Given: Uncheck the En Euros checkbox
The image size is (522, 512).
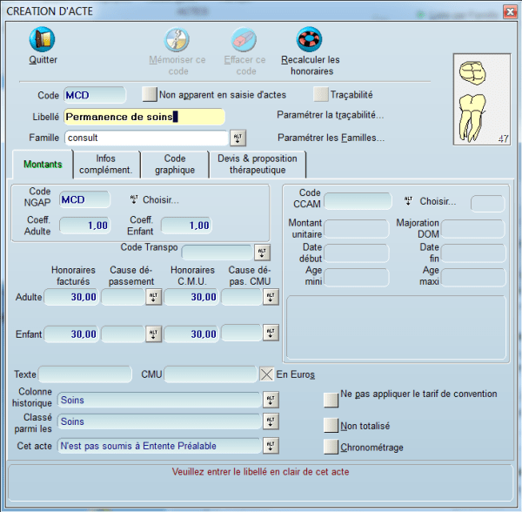Looking at the screenshot, I should click(x=267, y=374).
